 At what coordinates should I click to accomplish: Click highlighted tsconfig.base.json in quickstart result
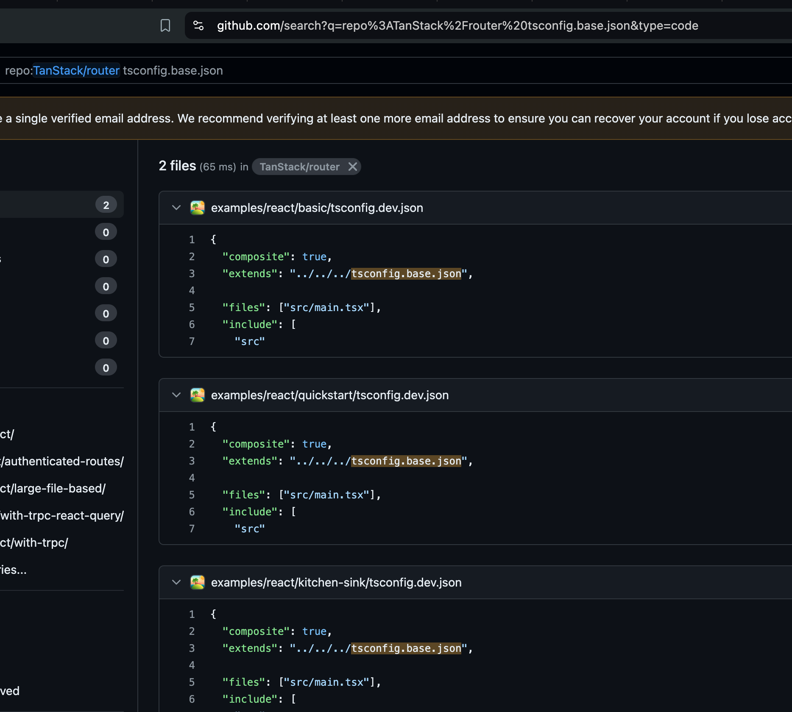click(x=406, y=461)
